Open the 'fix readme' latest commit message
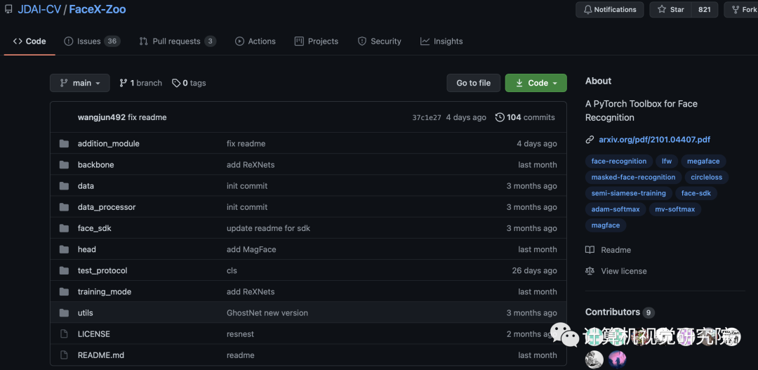758x370 pixels. [x=147, y=117]
